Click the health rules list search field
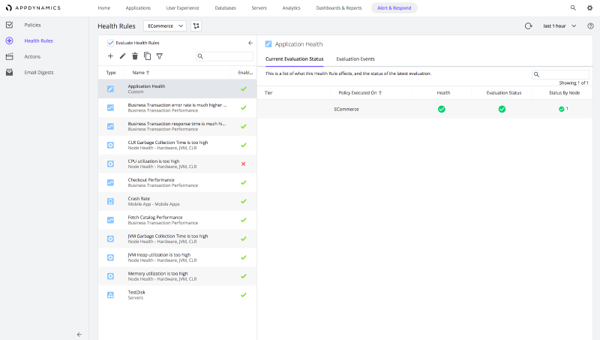 [224, 56]
